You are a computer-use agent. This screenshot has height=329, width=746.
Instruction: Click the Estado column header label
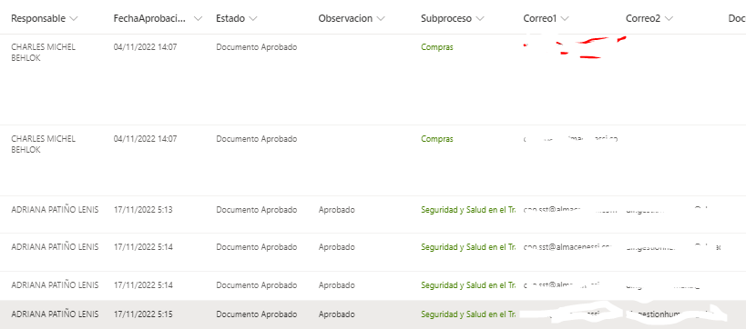click(230, 18)
